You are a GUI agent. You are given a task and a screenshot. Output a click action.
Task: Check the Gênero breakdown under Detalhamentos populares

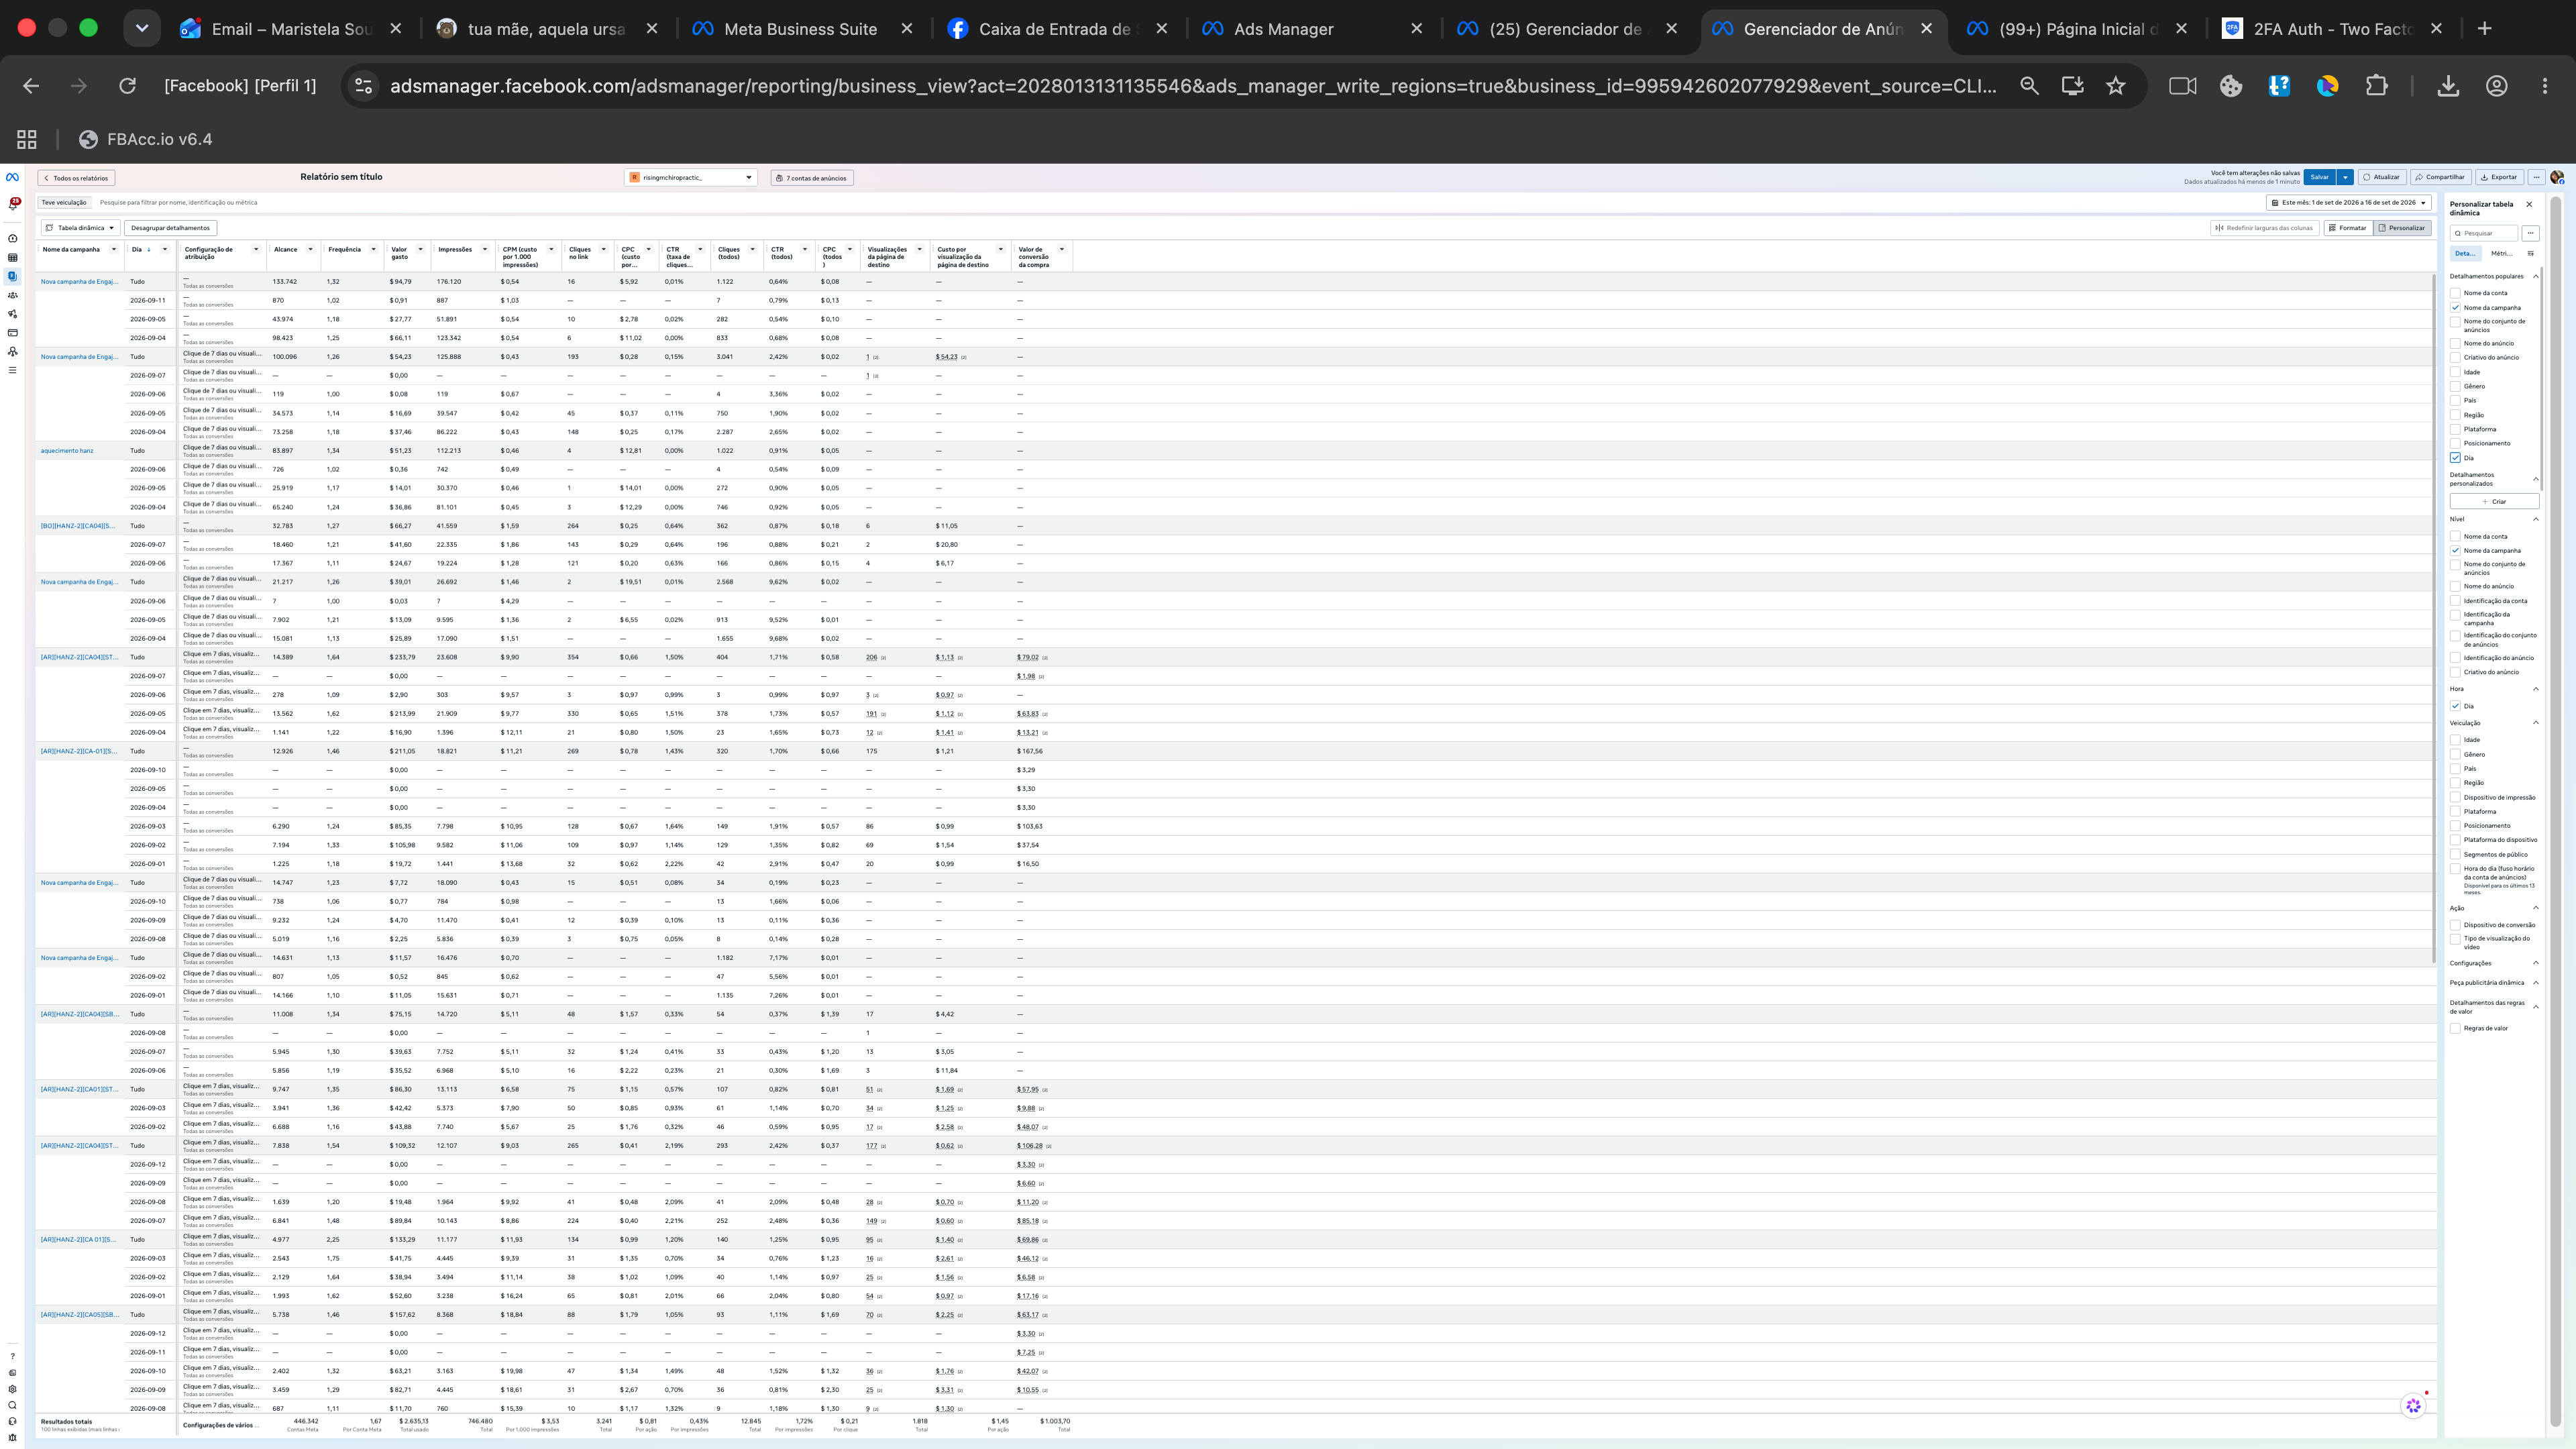[2455, 386]
